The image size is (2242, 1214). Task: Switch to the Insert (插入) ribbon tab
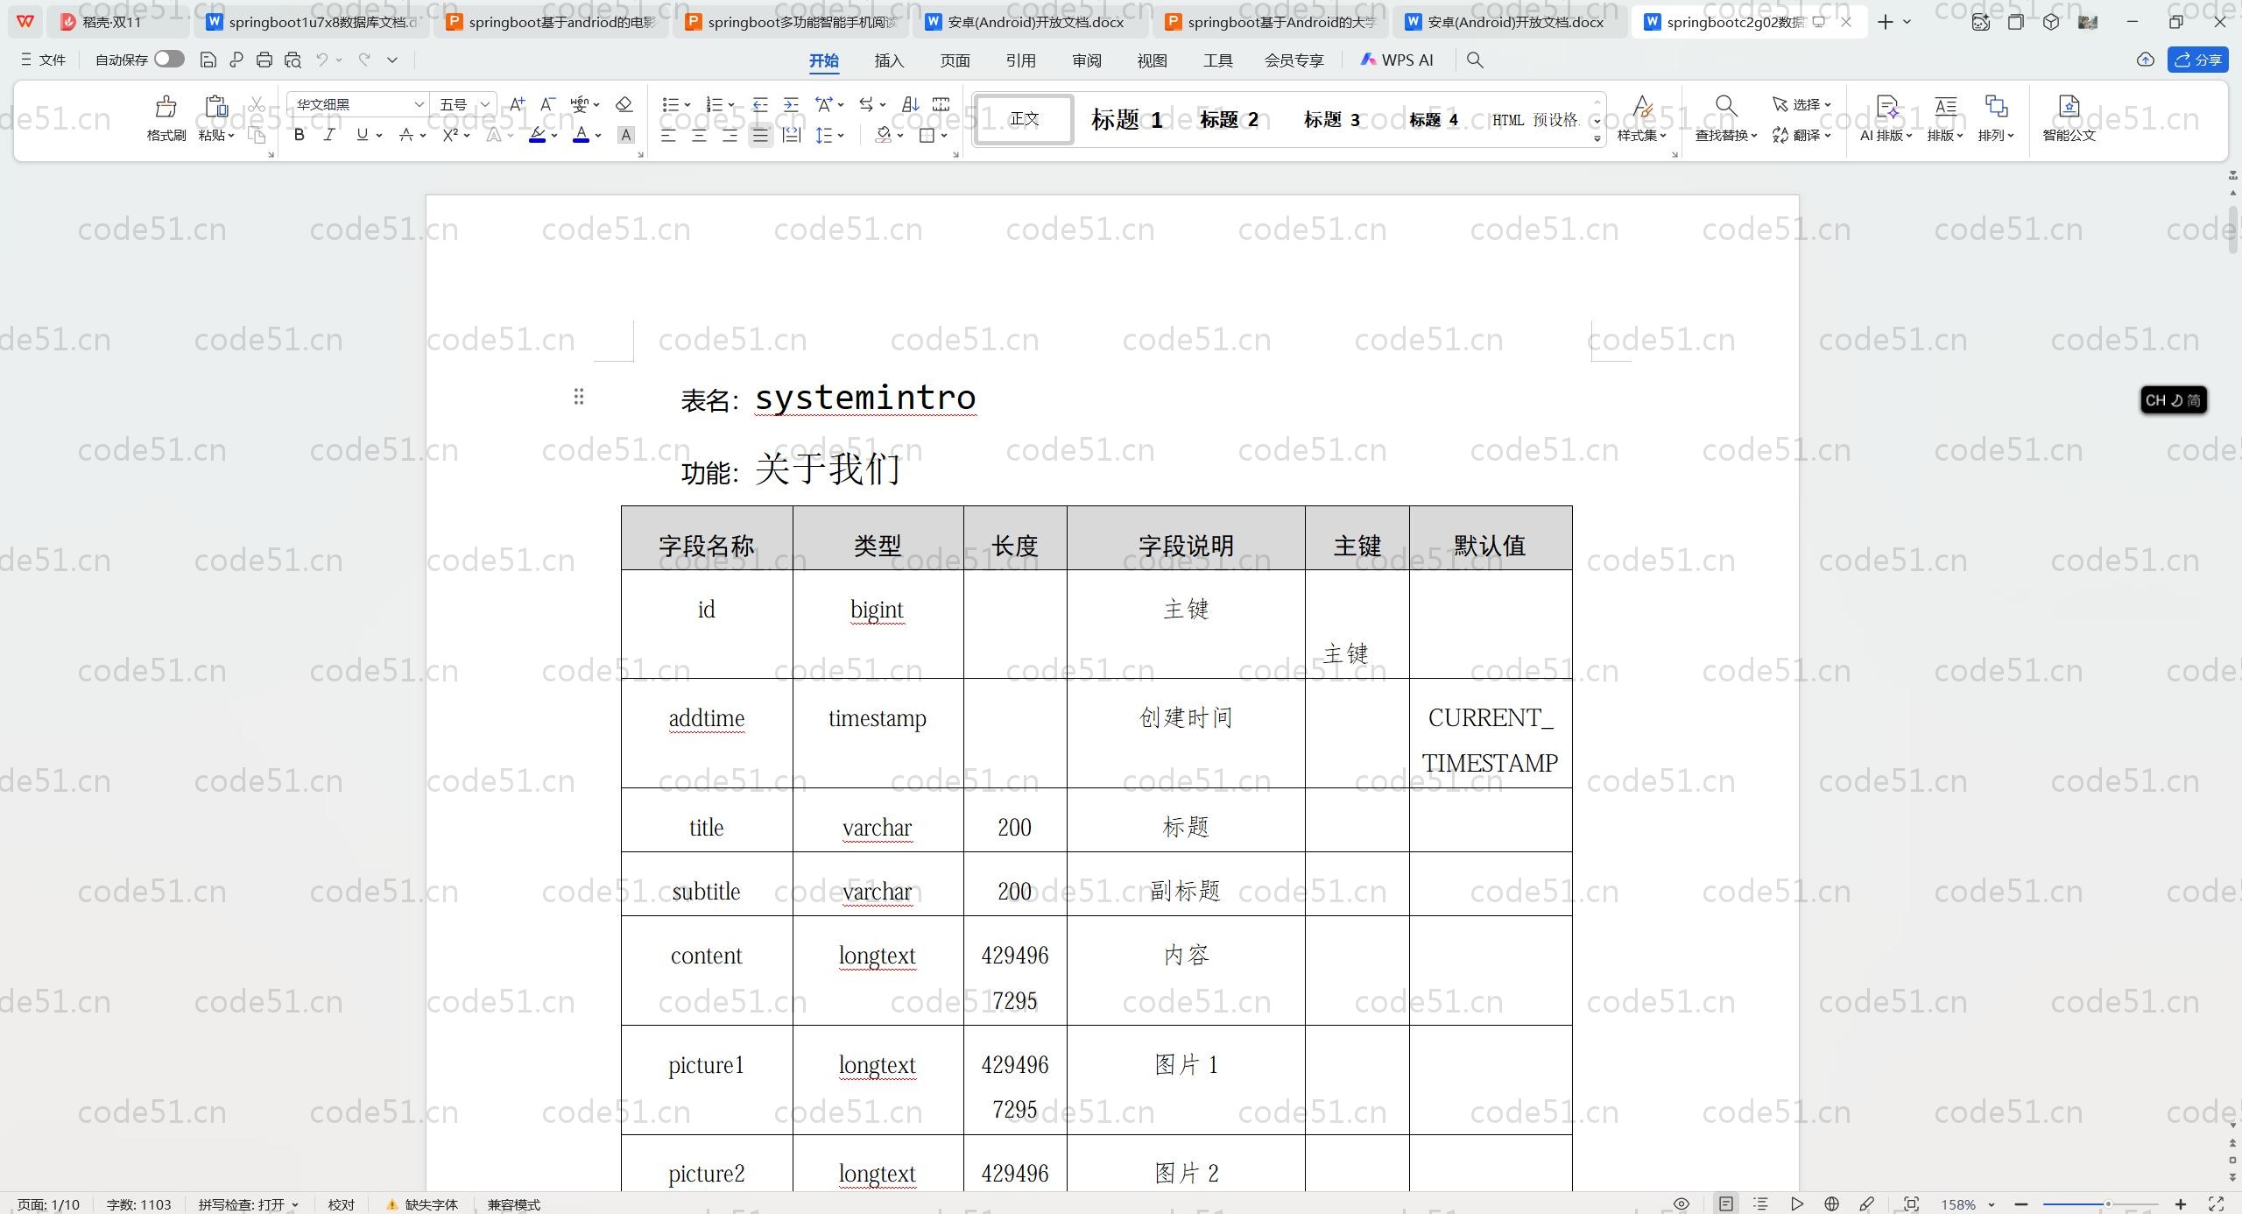coord(888,60)
